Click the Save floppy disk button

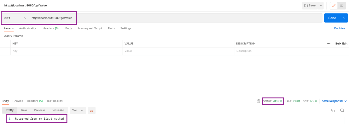coord(310,6)
